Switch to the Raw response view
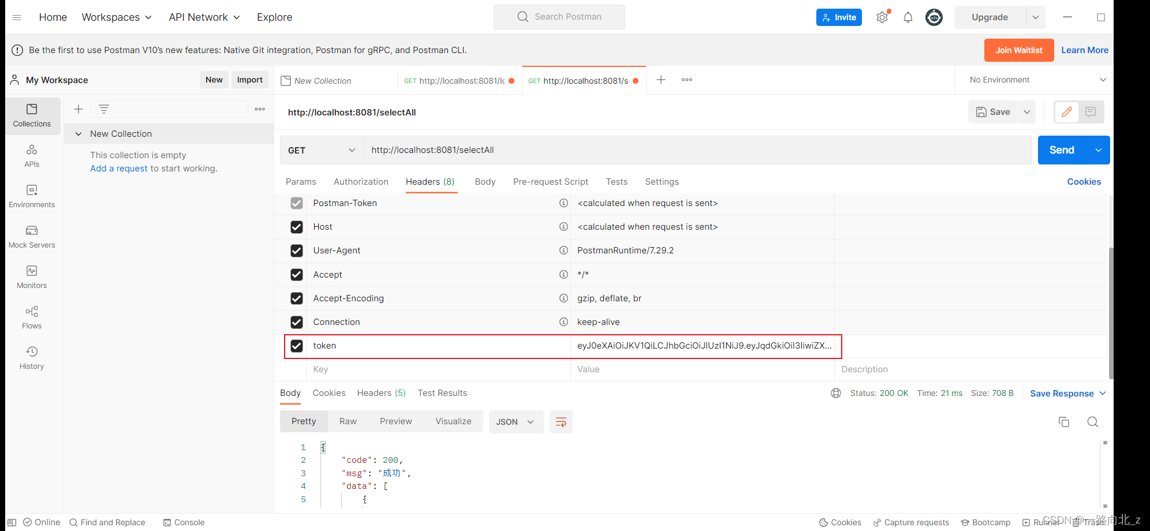 tap(348, 421)
